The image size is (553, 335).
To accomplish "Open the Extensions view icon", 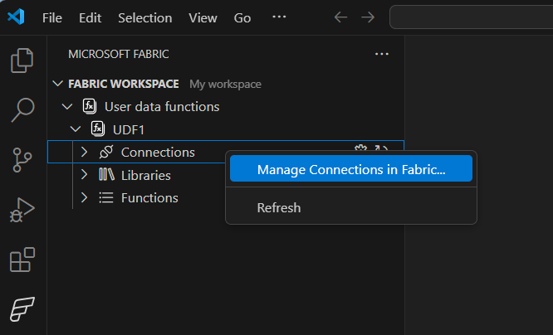I will pyautogui.click(x=22, y=260).
